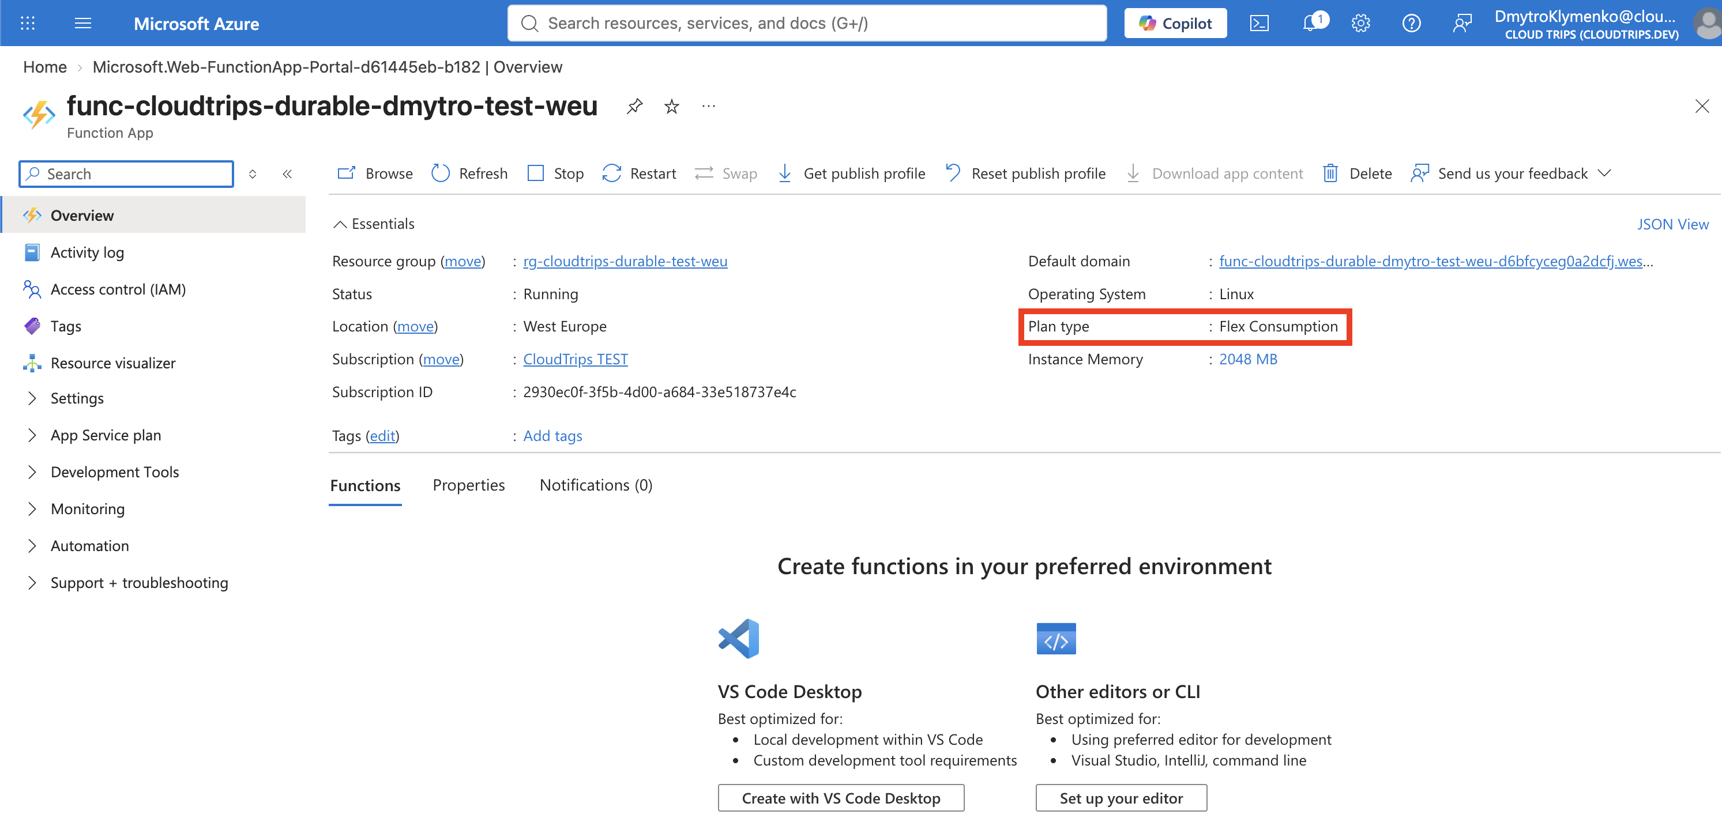Open portal settings gear
Screen dimensions: 1722x822
[x=1360, y=24]
